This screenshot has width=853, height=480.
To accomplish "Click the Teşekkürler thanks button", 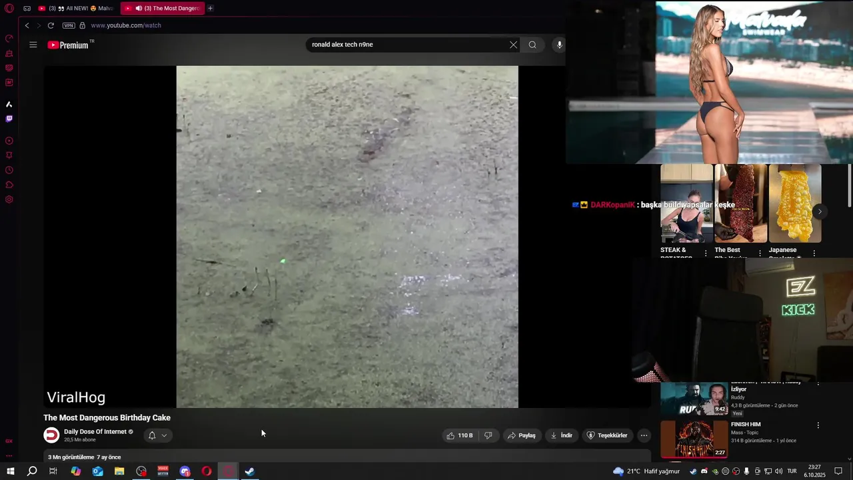I will click(606, 435).
